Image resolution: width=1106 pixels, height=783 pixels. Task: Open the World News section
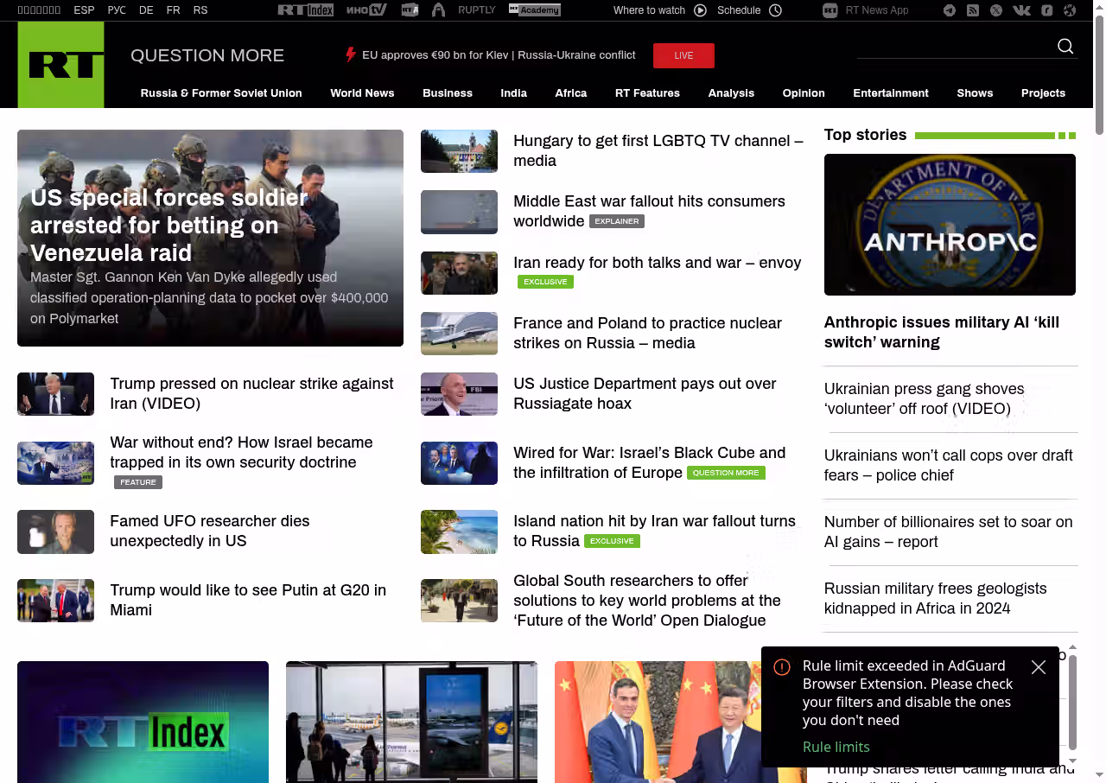coord(362,93)
